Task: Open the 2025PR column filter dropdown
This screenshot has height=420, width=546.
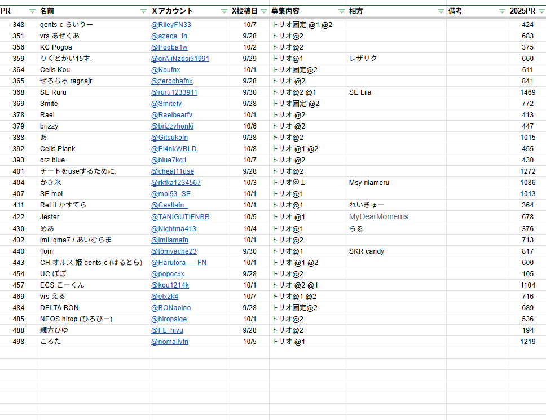Action: pos(541,11)
